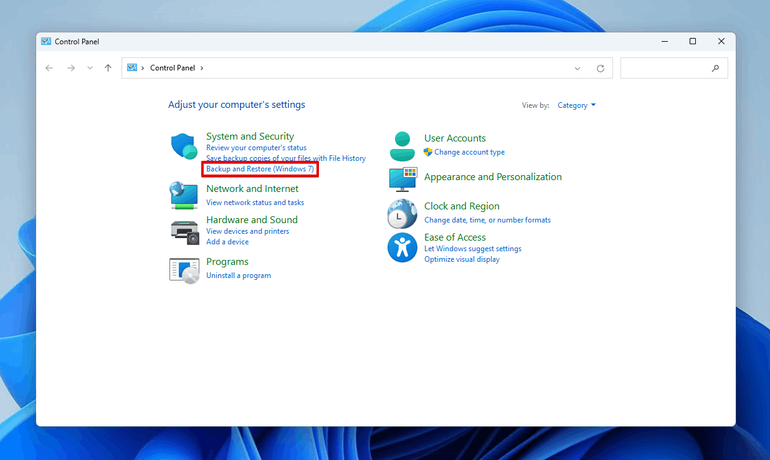Open the View by Category dropdown
This screenshot has width=770, height=460.
(x=576, y=105)
